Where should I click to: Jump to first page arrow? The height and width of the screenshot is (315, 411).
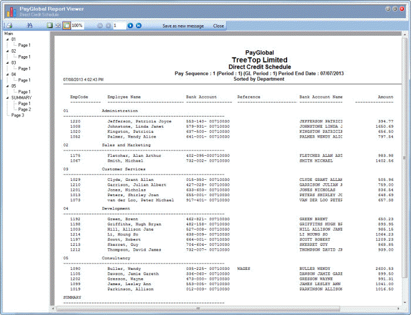[x=100, y=26]
